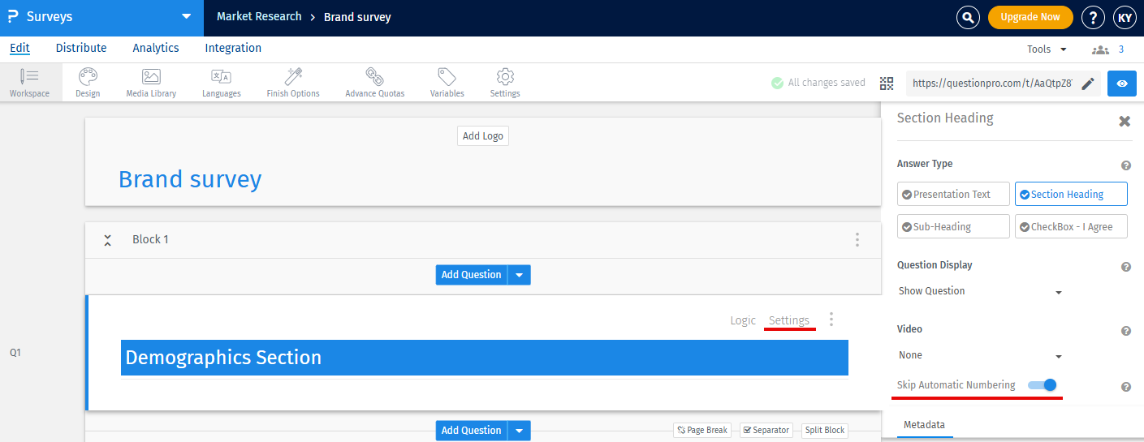Insert a Separator
Screen dimensions: 1144x442
point(766,430)
